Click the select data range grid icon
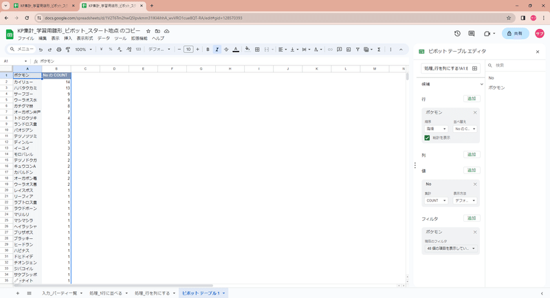 [x=474, y=68]
